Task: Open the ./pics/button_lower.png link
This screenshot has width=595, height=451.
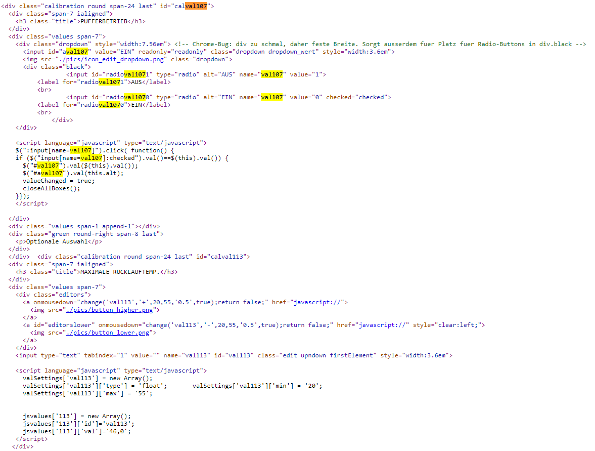Action: [x=107, y=333]
